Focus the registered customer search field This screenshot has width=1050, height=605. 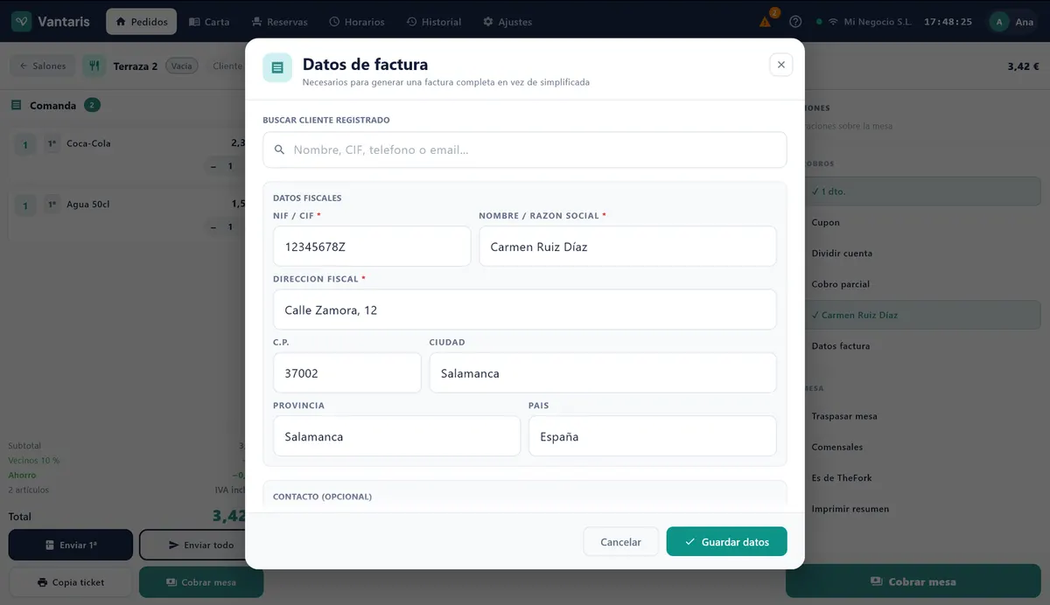[x=525, y=150]
